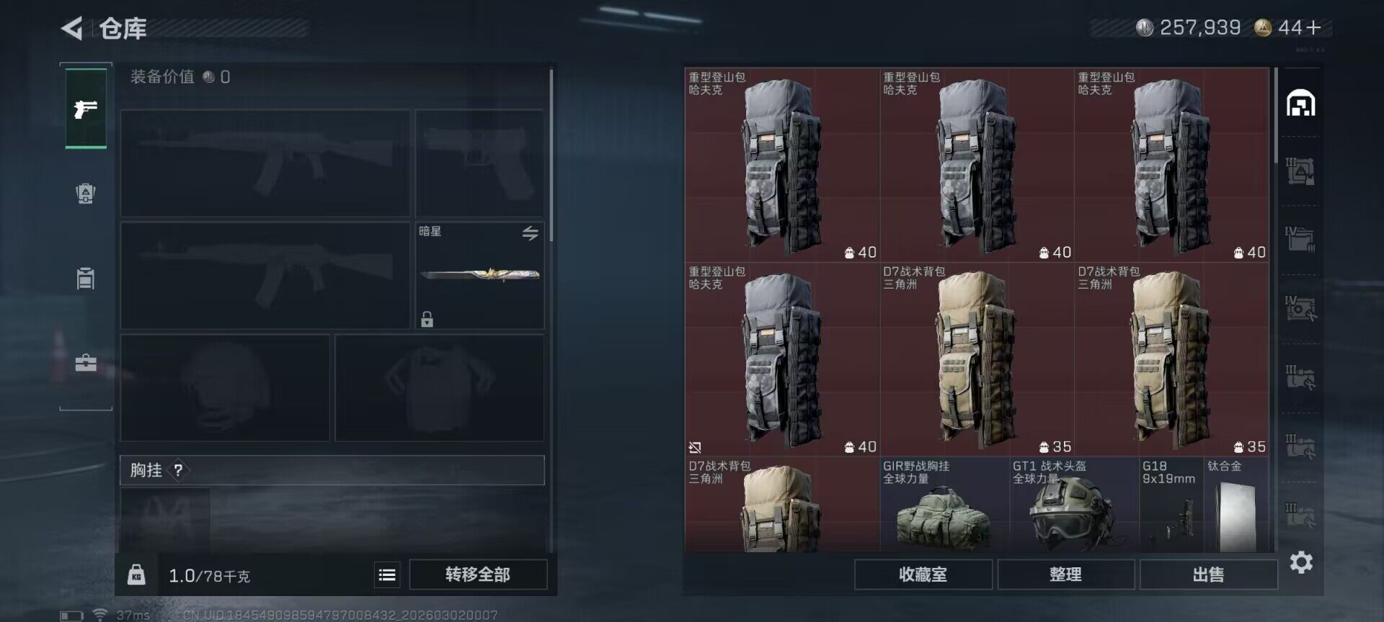1384x622 pixels.
Task: Click the 转移全部 button
Action: pos(478,574)
